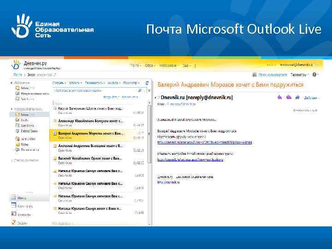Collapse the sender details arrow beside Dnevnik.ru
This screenshot has height=249, width=332.
[x=156, y=98]
